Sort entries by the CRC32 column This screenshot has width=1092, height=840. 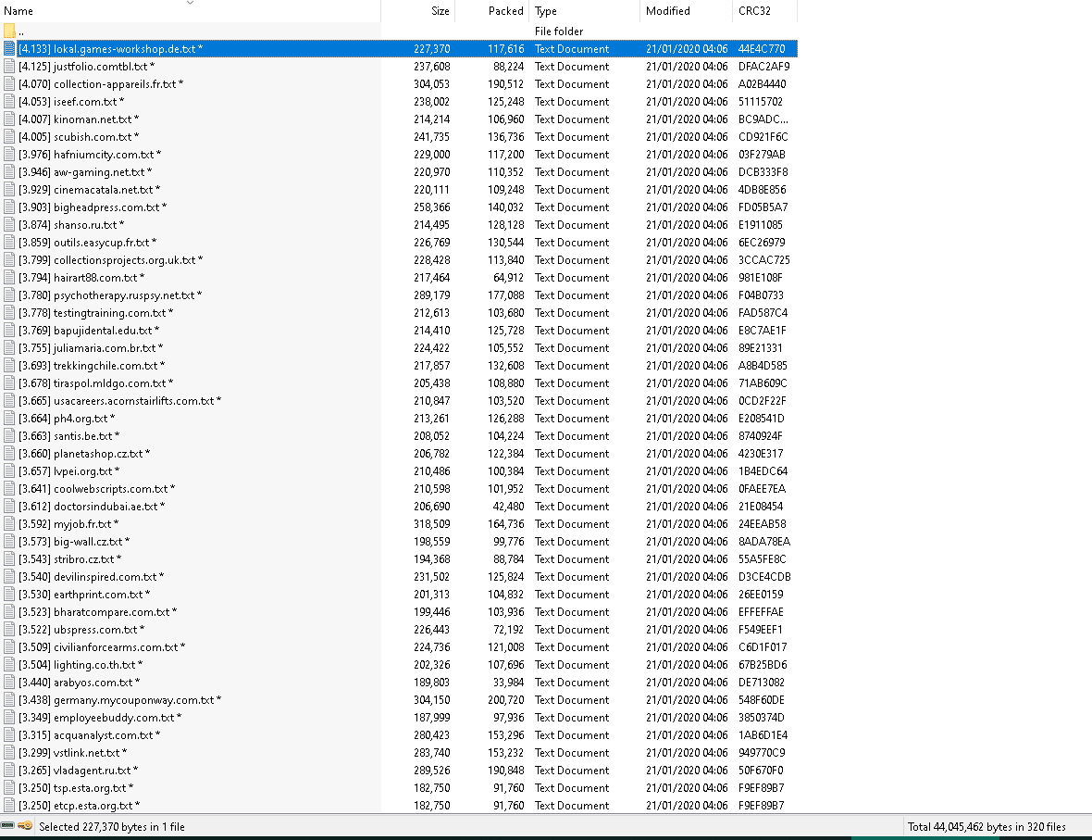[x=753, y=11]
